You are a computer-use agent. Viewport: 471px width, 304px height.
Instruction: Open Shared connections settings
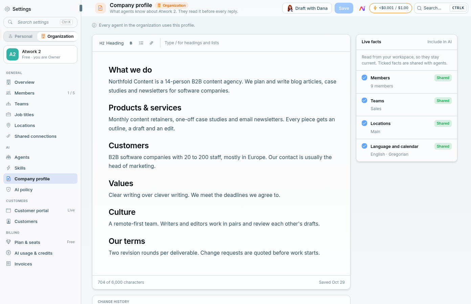(40, 136)
